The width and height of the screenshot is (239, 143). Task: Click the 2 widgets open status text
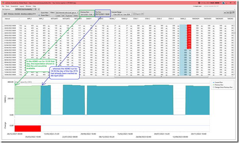tap(197, 6)
